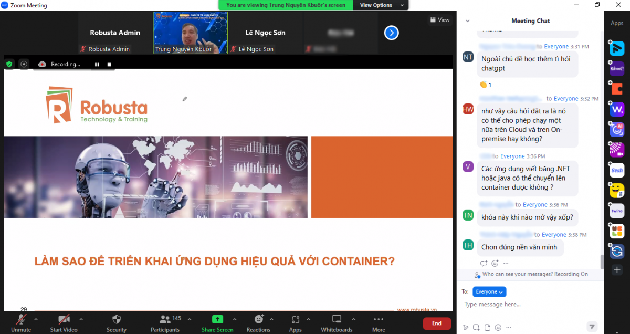
Task: Click message 'Ngoài chủ đề học thêm tì hỏi chatgpt'
Action: click(527, 64)
